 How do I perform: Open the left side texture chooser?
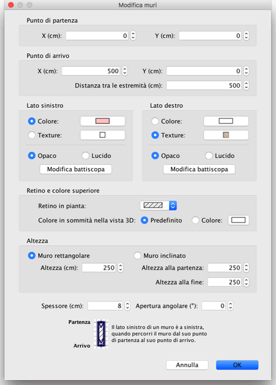click(x=103, y=135)
